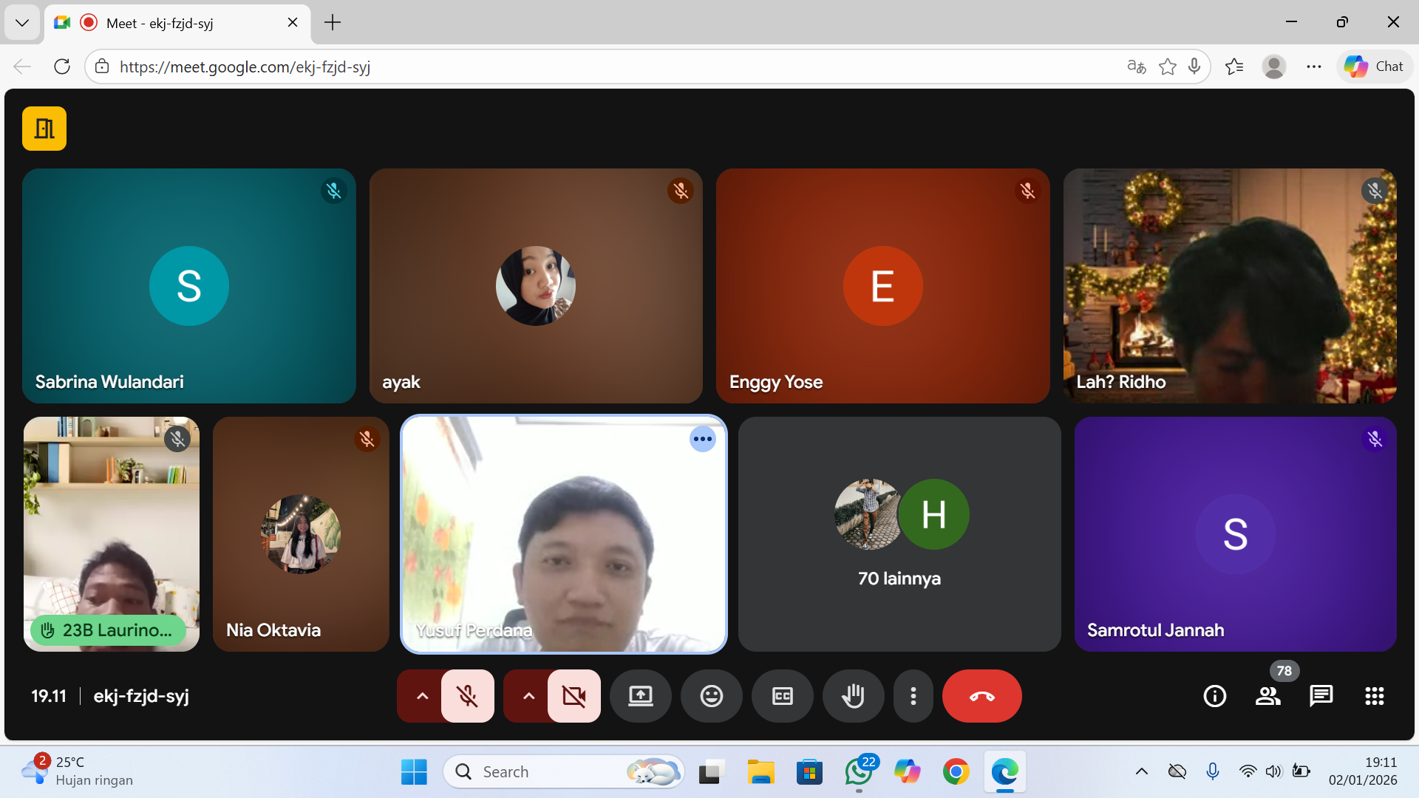
Task: Toggle the camera on in the call bar
Action: pos(574,696)
